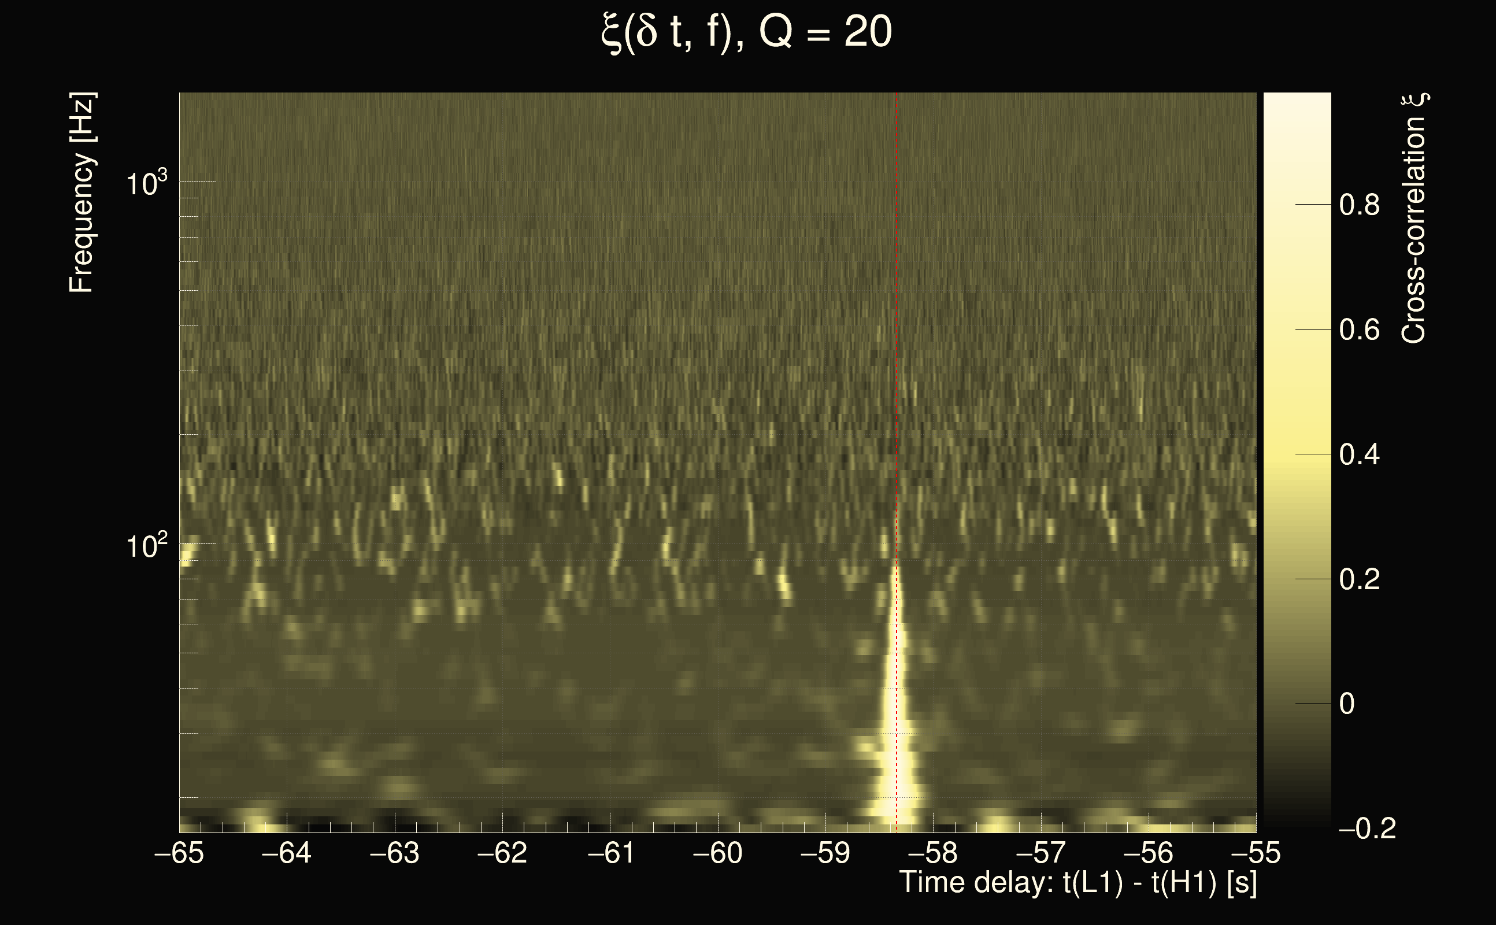Click the Time delay x-axis label
The height and width of the screenshot is (925, 1496).
pos(1077,883)
